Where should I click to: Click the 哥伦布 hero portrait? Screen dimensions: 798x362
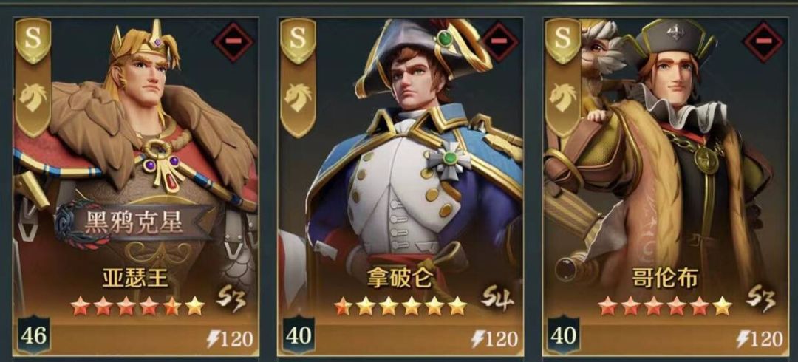pos(666,153)
